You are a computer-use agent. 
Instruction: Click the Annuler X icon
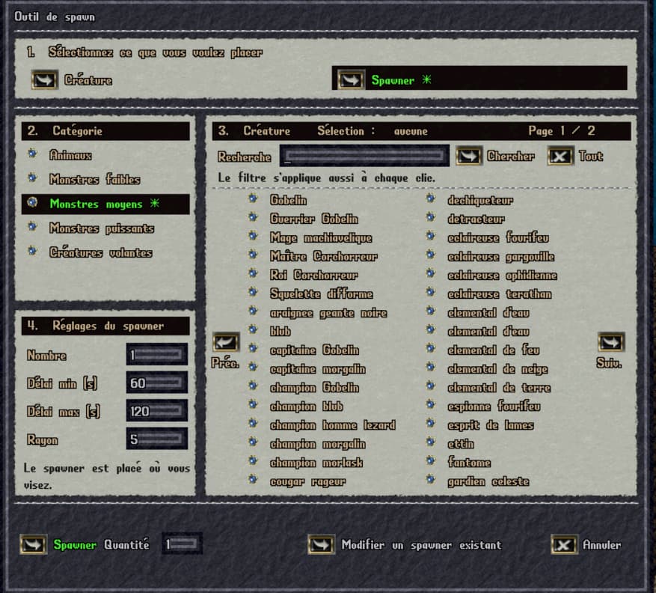[564, 544]
